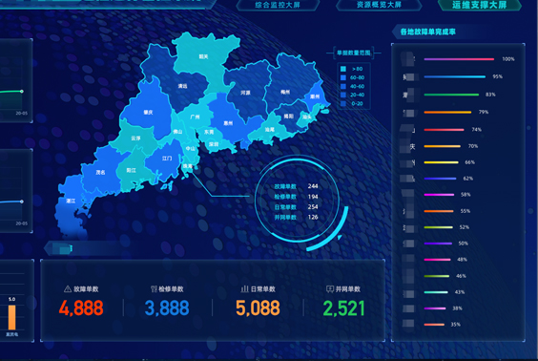
Task: Click the 4,888 fault order count
Action: pos(81,308)
